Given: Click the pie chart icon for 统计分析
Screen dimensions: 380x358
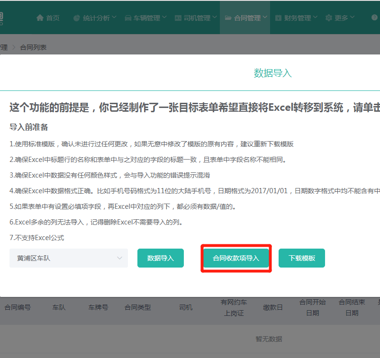Looking at the screenshot, I should (77, 18).
